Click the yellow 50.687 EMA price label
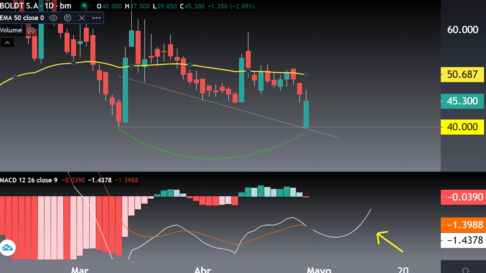This screenshot has height=273, width=486. [462, 74]
